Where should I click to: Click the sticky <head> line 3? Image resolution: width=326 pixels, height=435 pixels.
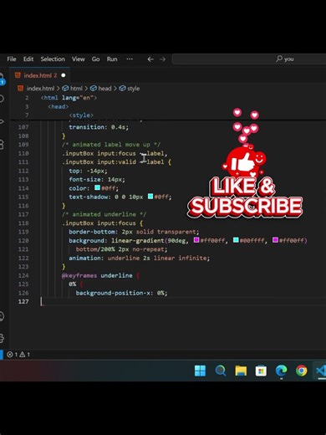[x=59, y=106]
